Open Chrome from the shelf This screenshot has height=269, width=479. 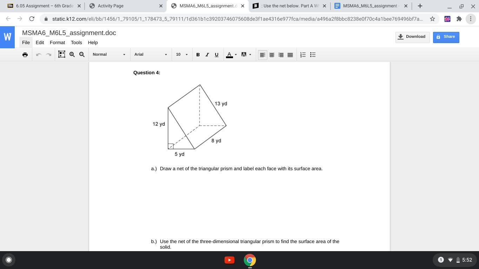tap(250, 260)
